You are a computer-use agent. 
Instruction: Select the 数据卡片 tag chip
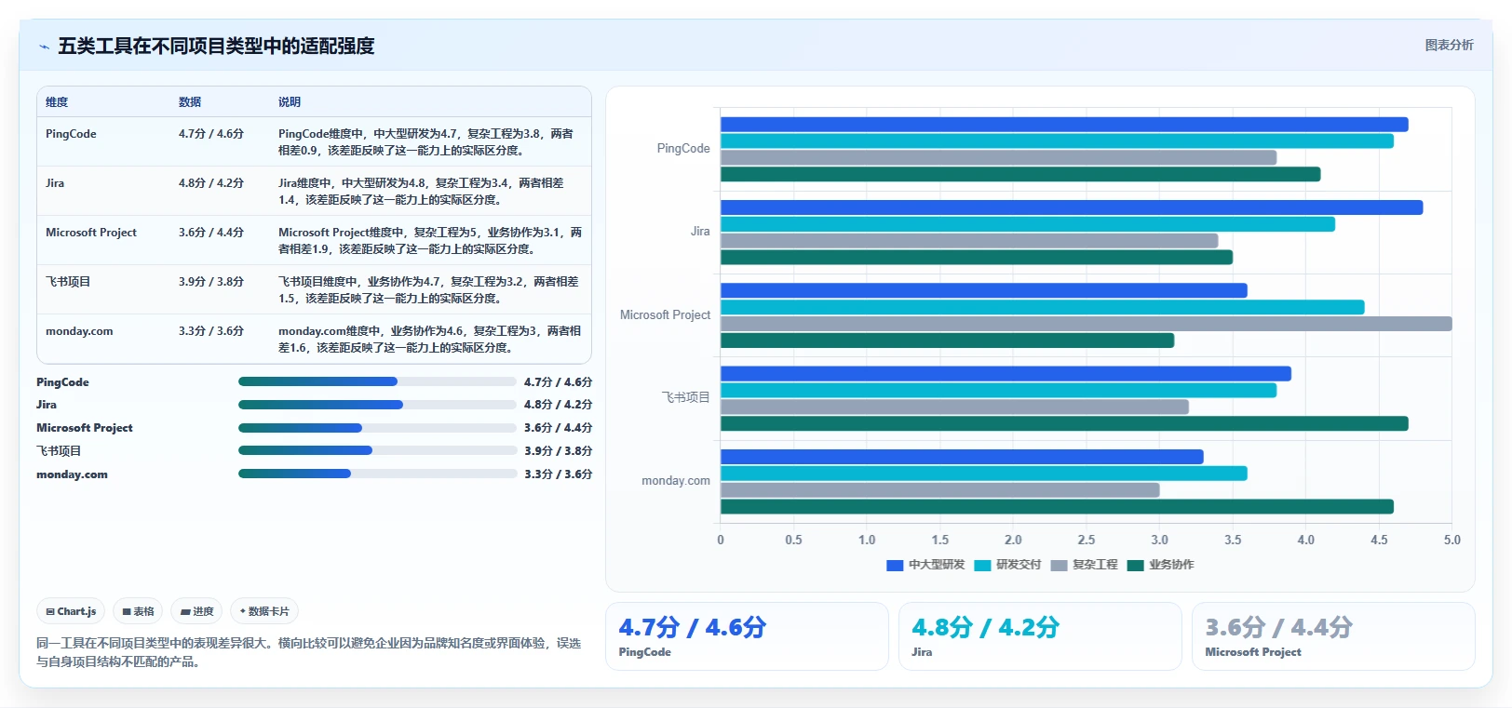point(264,611)
